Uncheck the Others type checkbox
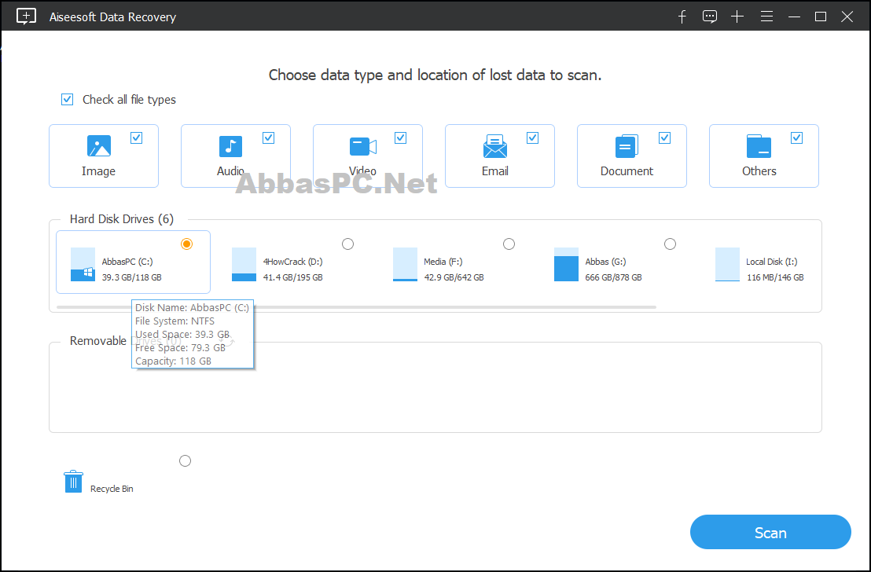This screenshot has height=572, width=871. (x=796, y=137)
